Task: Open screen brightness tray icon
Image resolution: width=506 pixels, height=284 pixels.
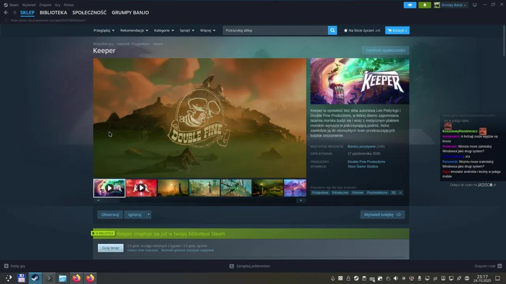Action: click(x=404, y=278)
